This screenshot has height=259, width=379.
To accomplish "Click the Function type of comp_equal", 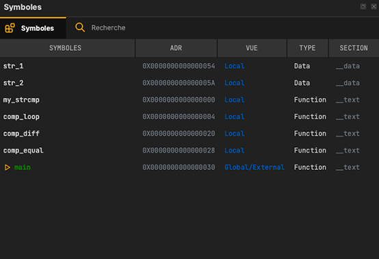I will coord(310,151).
